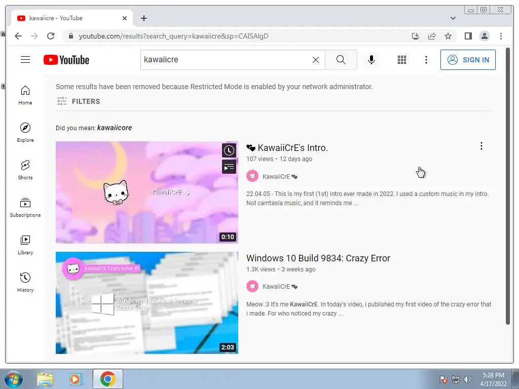Viewport: 519px width, 389px height.
Task: Open Subscriptions in the sidebar
Action: (x=25, y=208)
